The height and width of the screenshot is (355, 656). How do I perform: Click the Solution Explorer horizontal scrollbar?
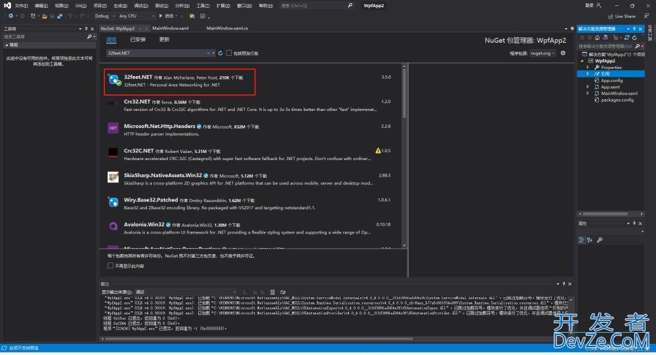[x=605, y=214]
